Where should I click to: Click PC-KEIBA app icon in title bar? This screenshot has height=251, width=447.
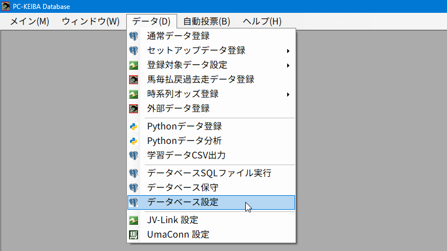pyautogui.click(x=6, y=6)
